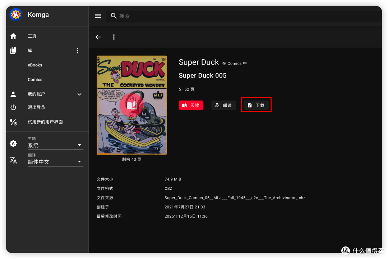
Task: Click the theme brightness icon
Action: pyautogui.click(x=13, y=143)
